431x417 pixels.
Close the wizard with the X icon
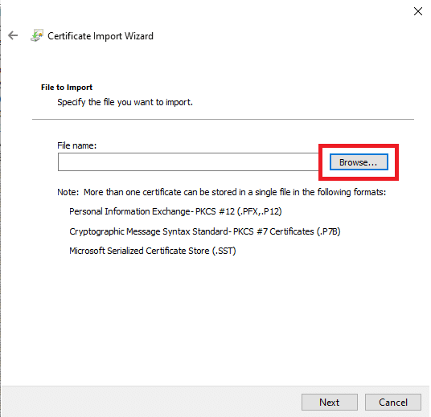pos(418,11)
